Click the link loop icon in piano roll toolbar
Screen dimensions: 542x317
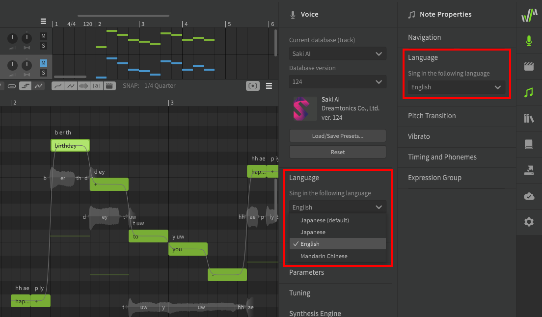click(12, 86)
